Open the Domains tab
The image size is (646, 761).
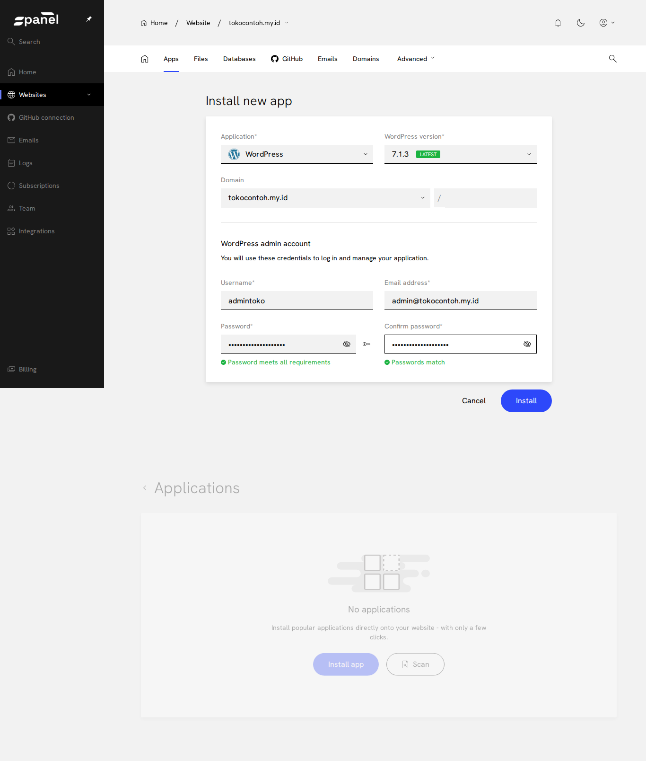coord(366,59)
